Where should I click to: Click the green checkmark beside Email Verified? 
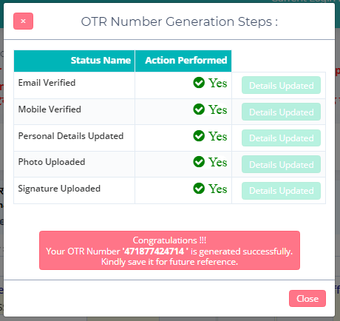(x=199, y=83)
